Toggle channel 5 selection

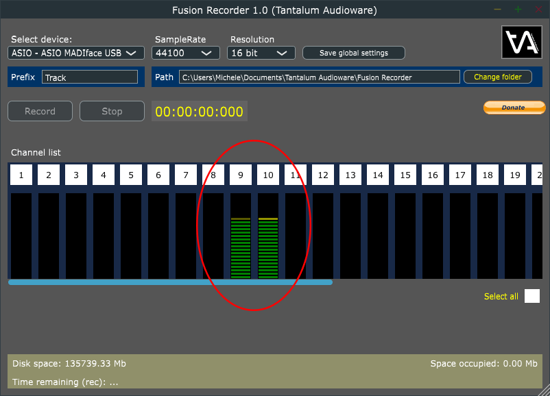[x=131, y=175]
